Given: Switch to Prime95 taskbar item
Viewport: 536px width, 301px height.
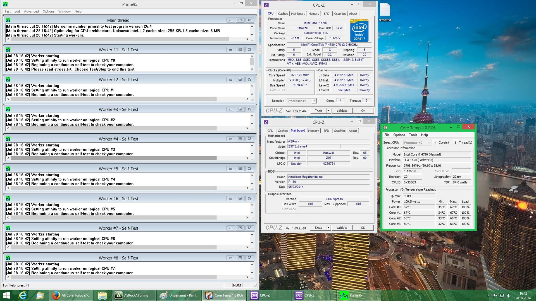Looking at the screenshot, I should click(359, 295).
